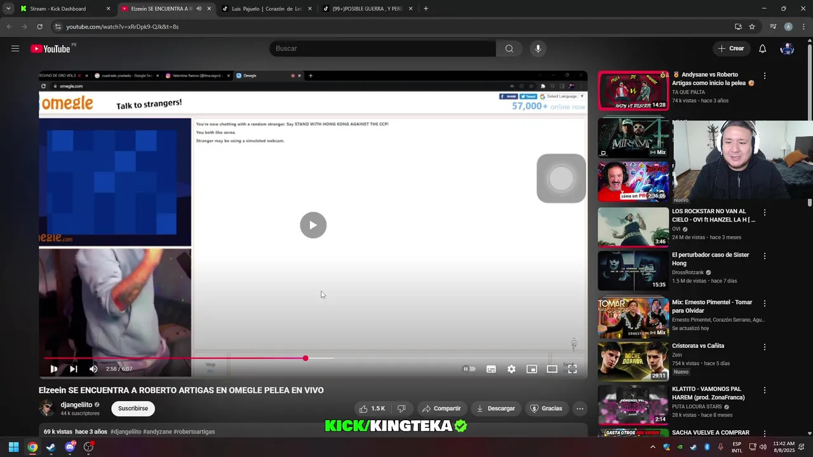Open Mix Ernesto Pimentel thumbnail

(x=633, y=317)
